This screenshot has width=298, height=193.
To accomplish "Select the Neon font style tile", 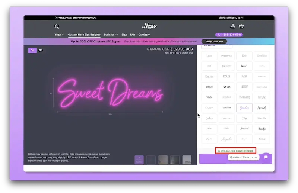I will point(244,66).
